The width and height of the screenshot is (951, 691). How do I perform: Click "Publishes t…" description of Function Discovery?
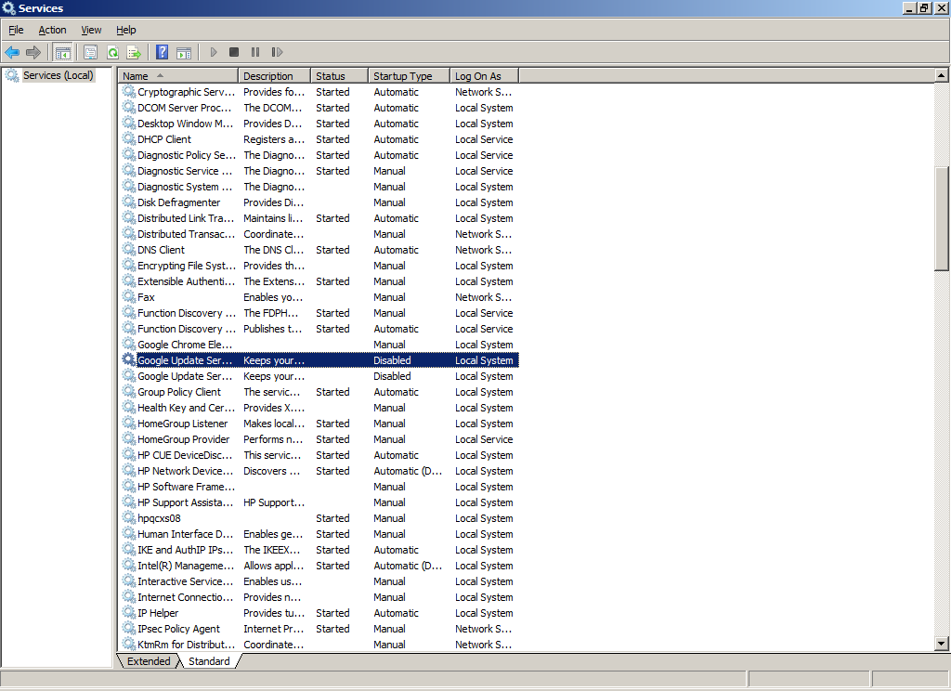tap(273, 328)
